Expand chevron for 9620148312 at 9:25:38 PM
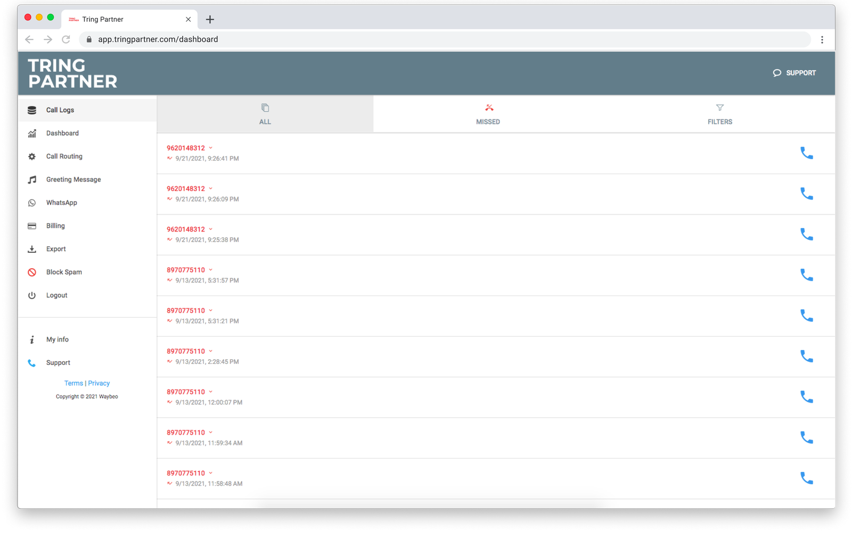Screen dimensions: 852x539 coord(211,229)
